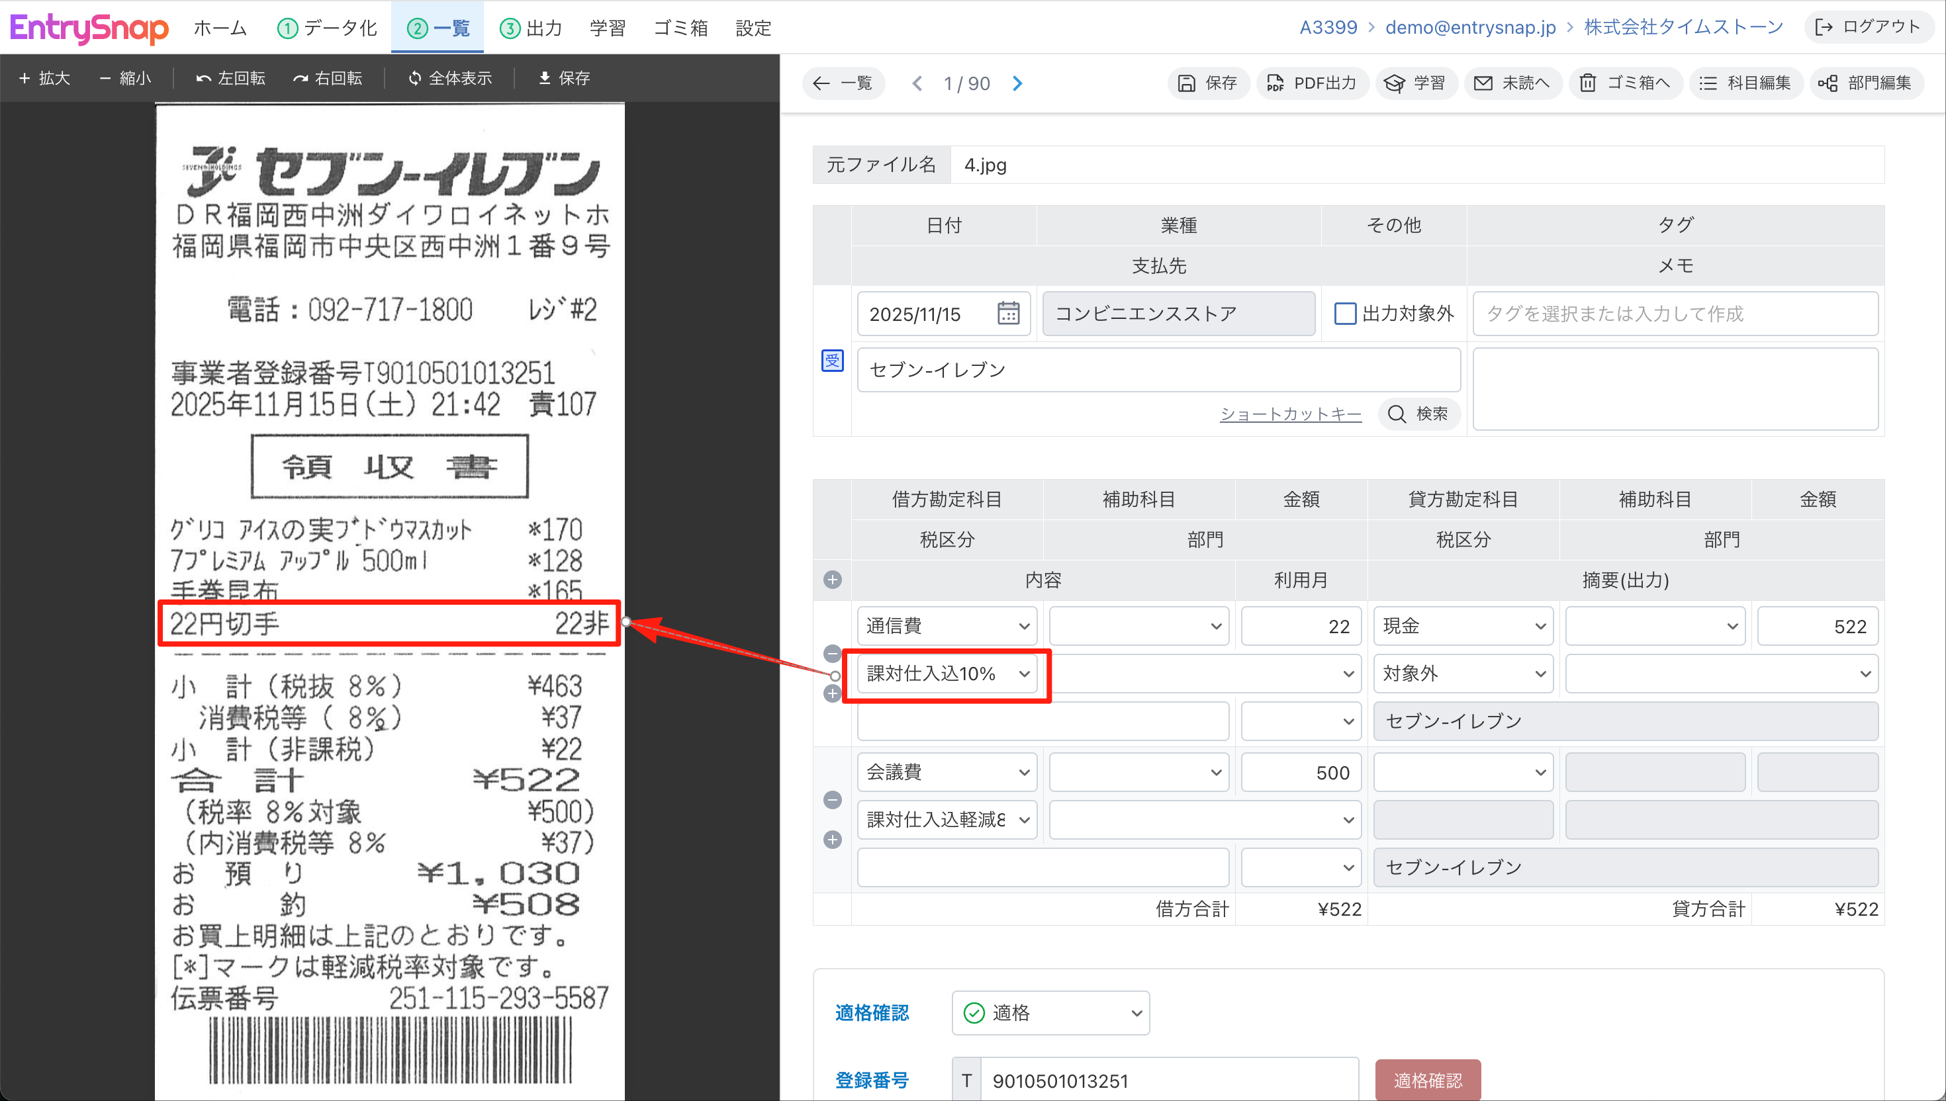This screenshot has width=1946, height=1101.
Task: Open the ゴミ箱 navigation menu
Action: click(680, 28)
